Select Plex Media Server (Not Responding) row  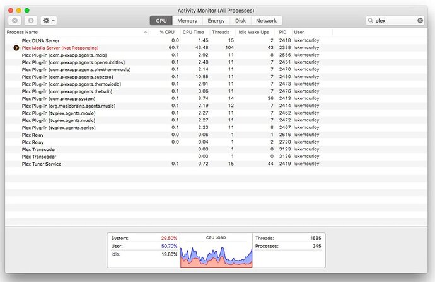pyautogui.click(x=216, y=48)
